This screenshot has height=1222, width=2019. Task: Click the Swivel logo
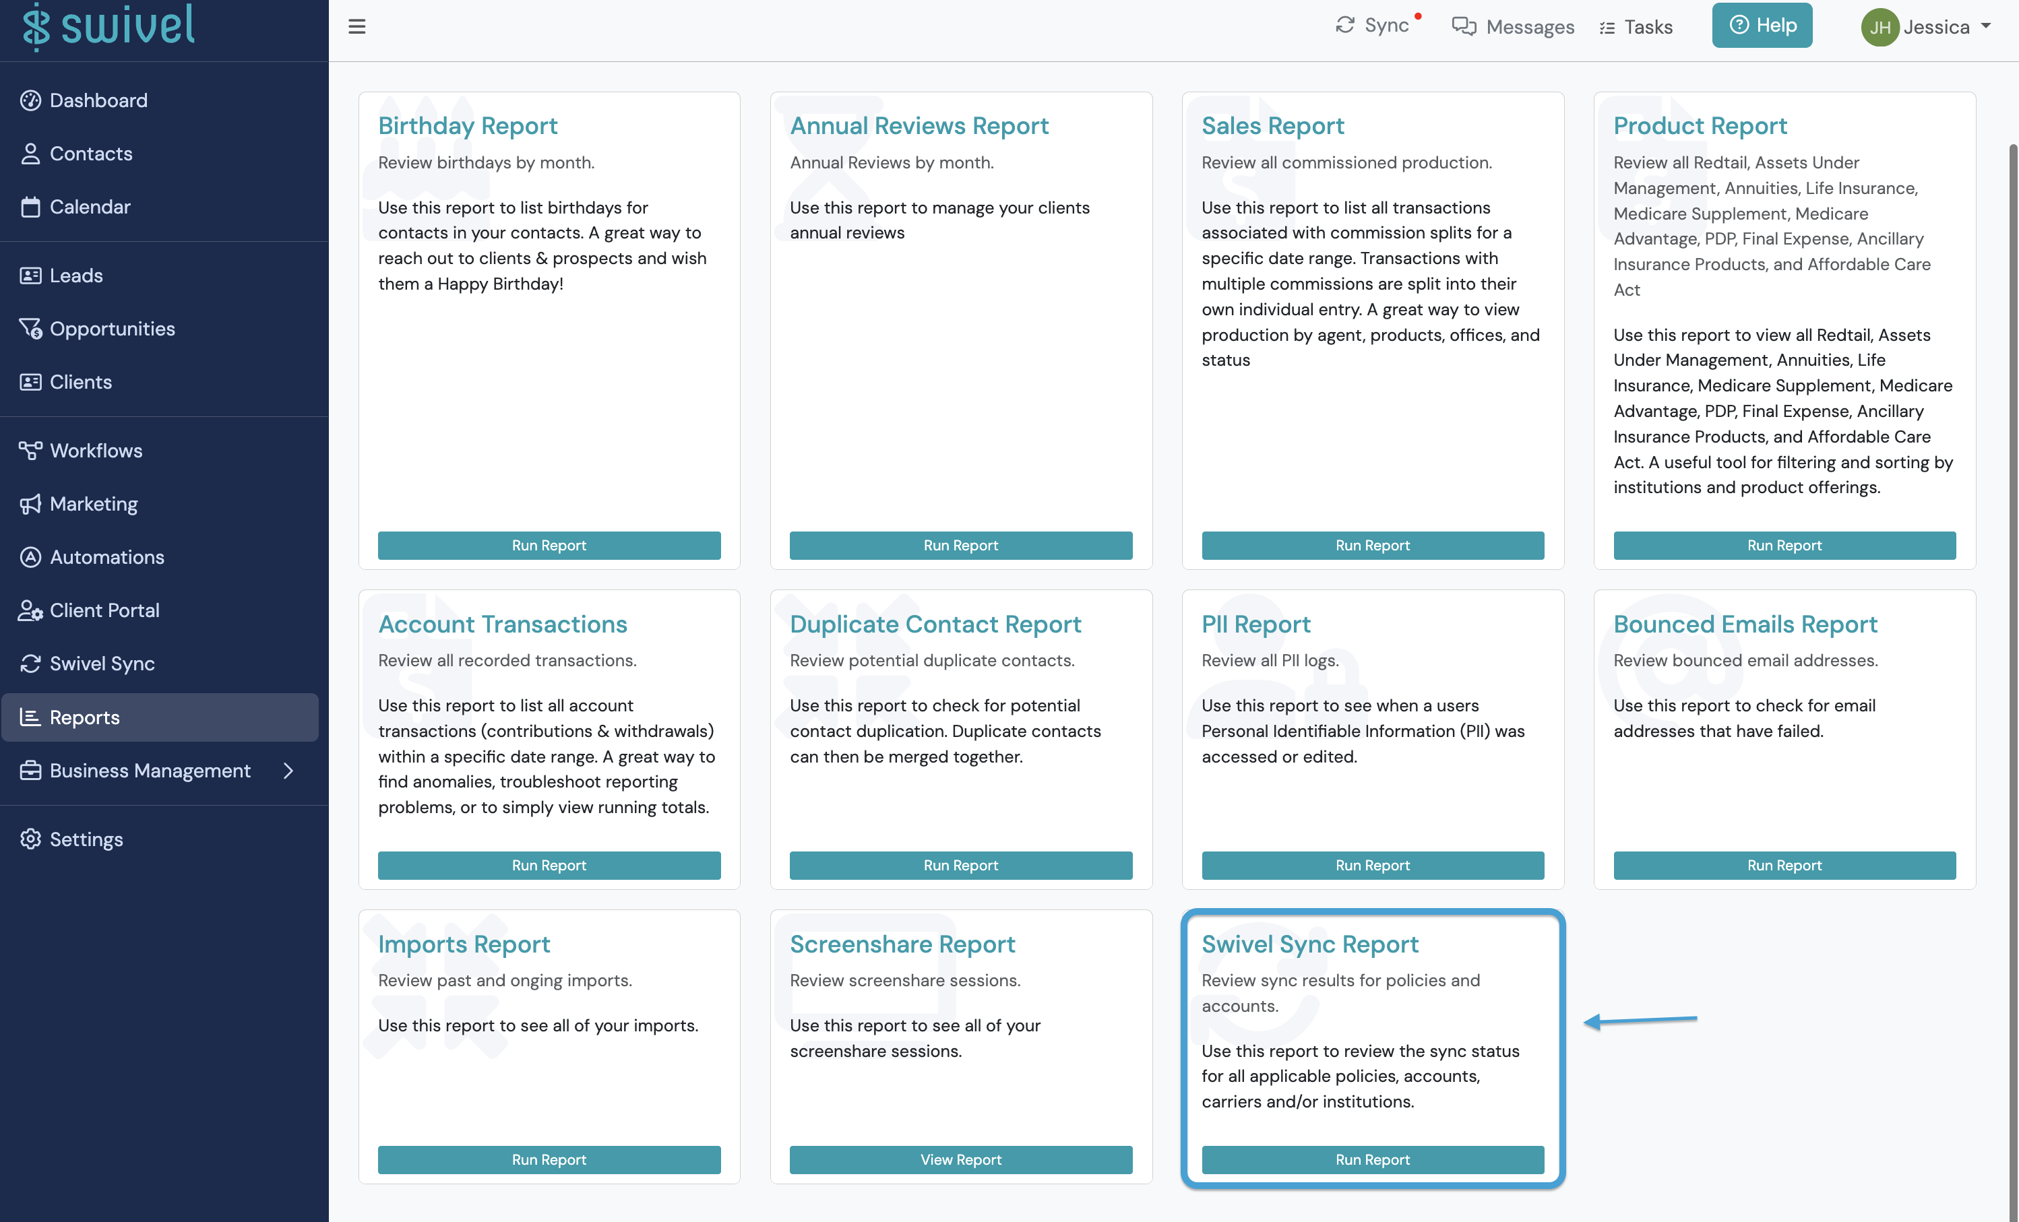point(109,26)
